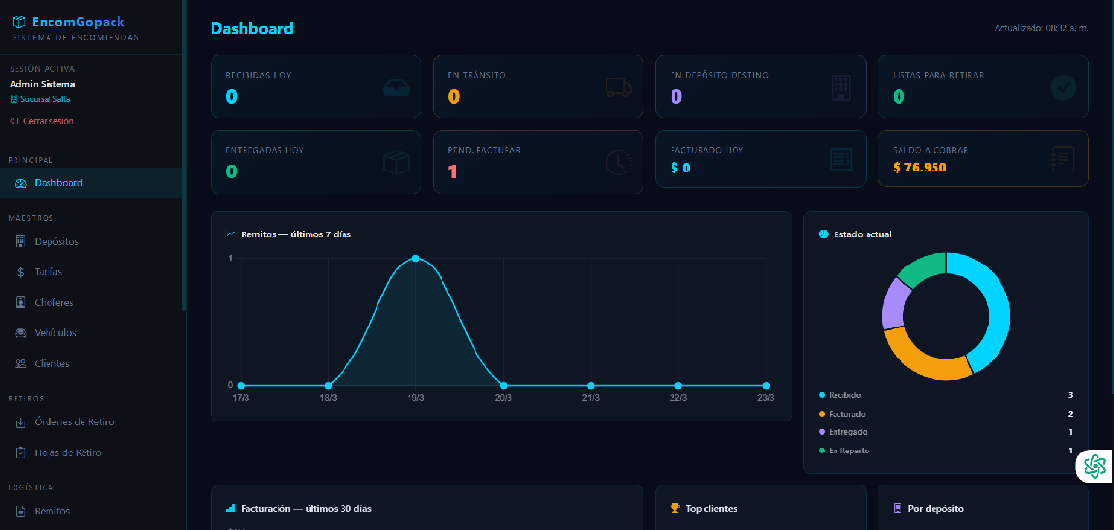The image size is (1114, 530).
Task: Click the Órdenes de Retiro download icon
Action: click(x=21, y=422)
